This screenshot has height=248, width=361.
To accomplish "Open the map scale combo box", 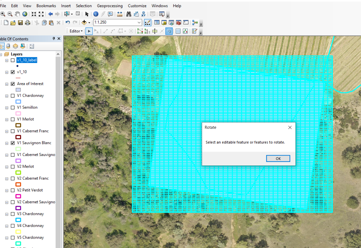I will click(x=139, y=22).
